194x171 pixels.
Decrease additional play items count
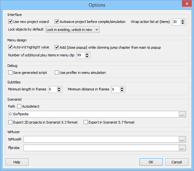[87, 57]
